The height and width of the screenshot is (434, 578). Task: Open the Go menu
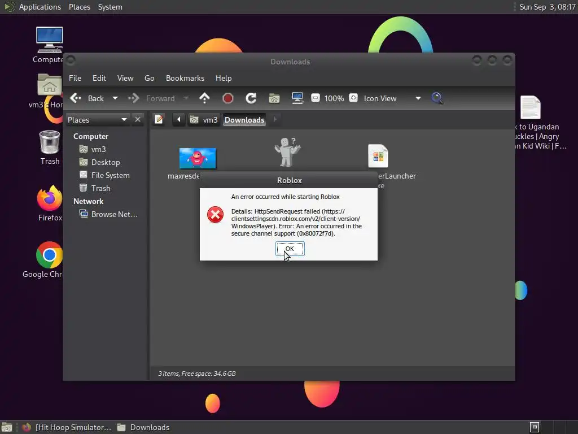click(x=149, y=78)
